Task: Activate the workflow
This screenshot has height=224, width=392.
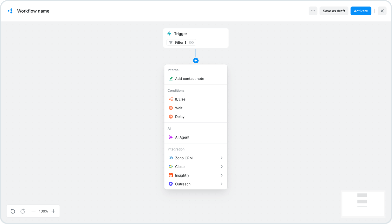Action: point(361,11)
